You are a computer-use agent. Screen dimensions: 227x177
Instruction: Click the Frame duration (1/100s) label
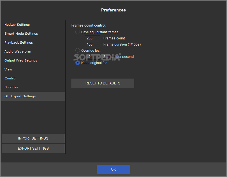click(x=122, y=44)
